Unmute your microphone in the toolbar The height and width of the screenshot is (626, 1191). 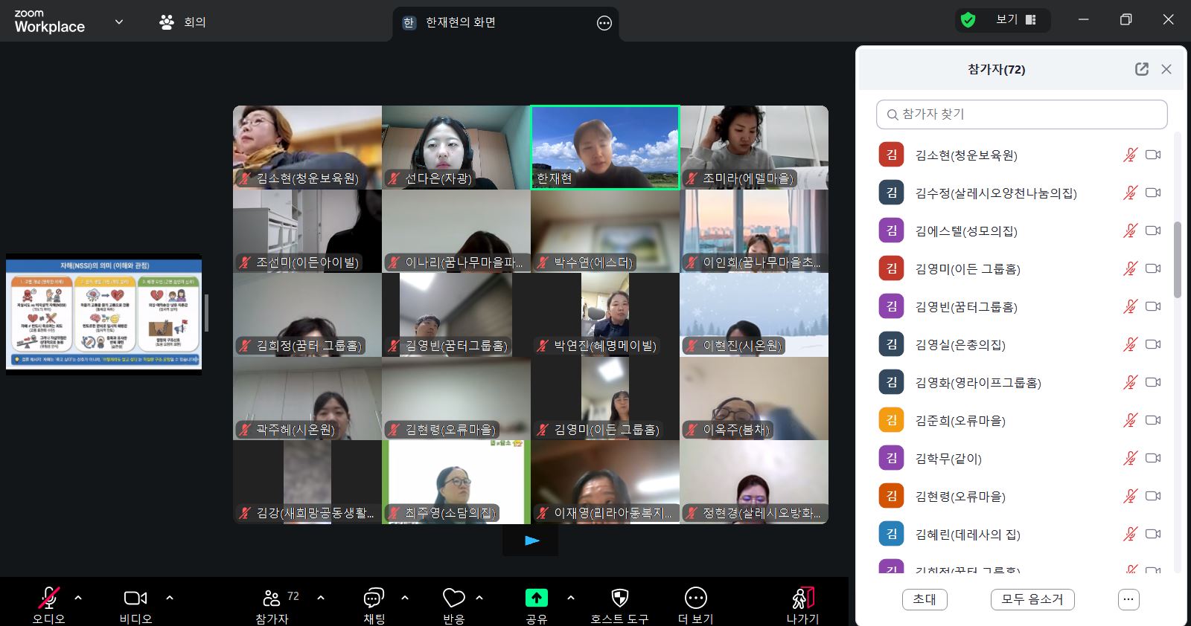coord(49,598)
